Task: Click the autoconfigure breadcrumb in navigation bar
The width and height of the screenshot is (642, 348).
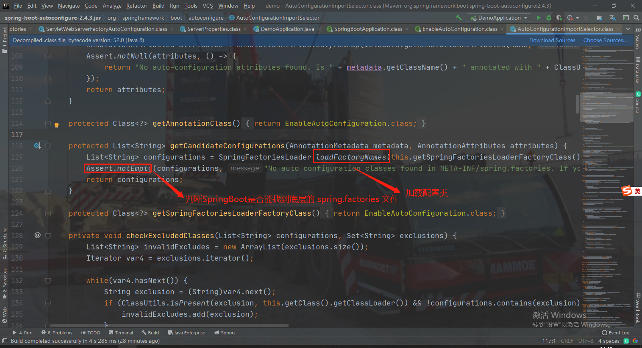Action: 206,18
